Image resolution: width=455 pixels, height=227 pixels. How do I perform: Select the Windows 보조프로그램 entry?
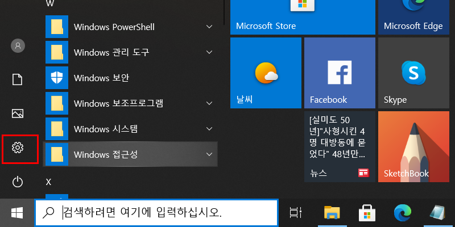coord(130,103)
